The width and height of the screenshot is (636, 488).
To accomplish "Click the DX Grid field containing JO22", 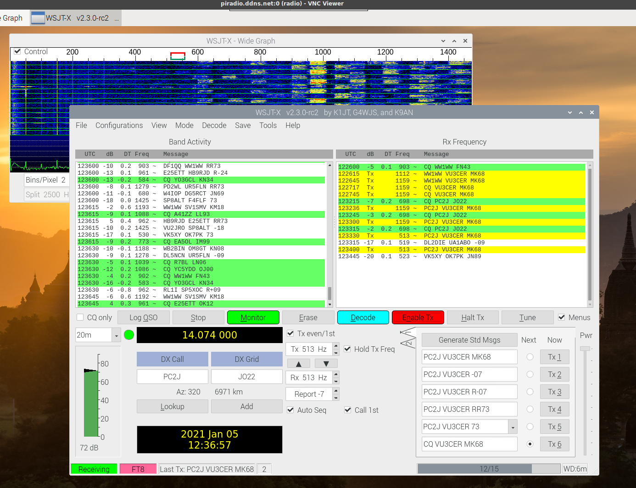I will click(247, 377).
